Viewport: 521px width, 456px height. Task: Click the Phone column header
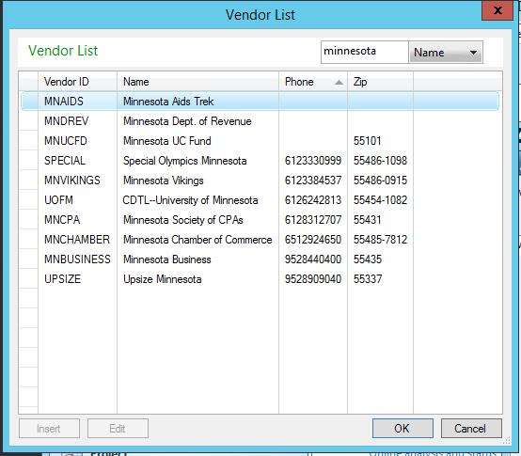[313, 82]
